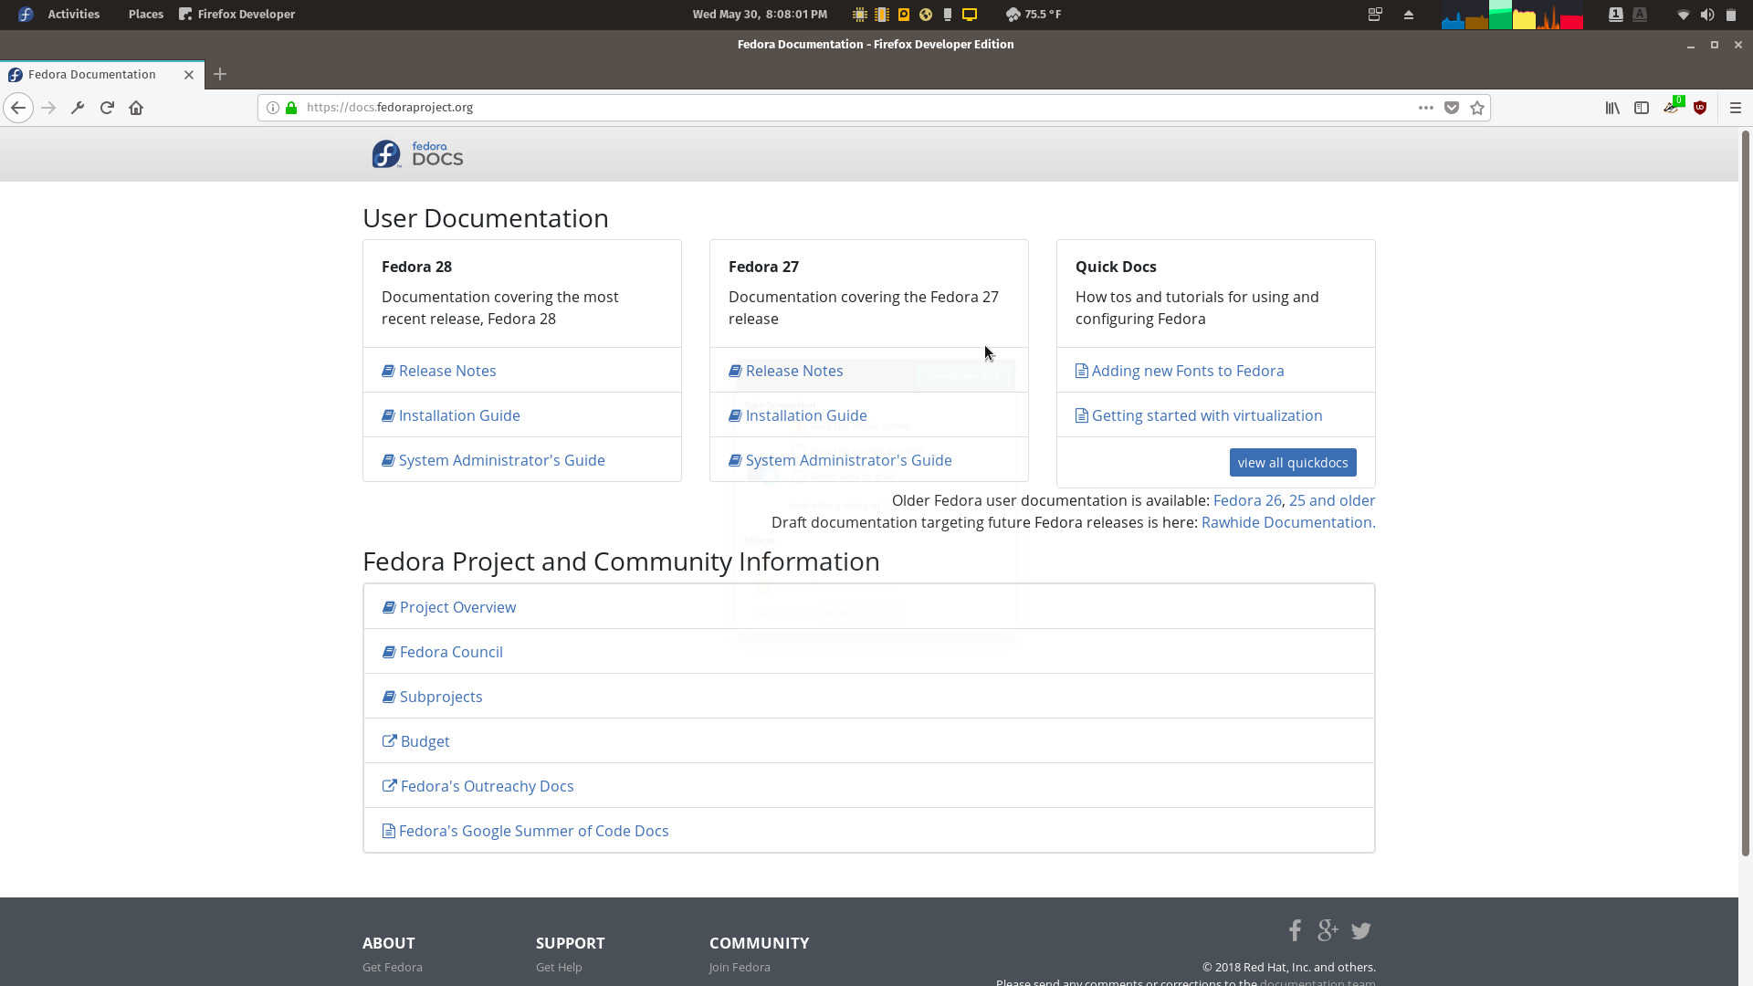Show site information via the info icon
This screenshot has width=1753, height=986.
point(272,108)
